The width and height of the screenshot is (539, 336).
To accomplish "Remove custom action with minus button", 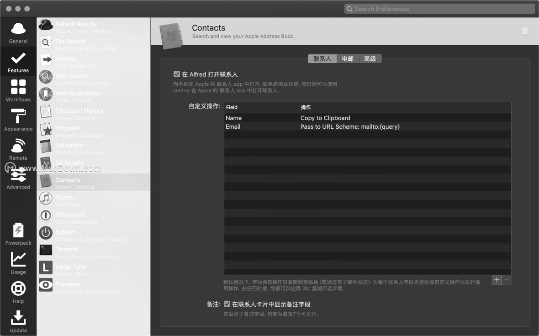I will (x=507, y=280).
